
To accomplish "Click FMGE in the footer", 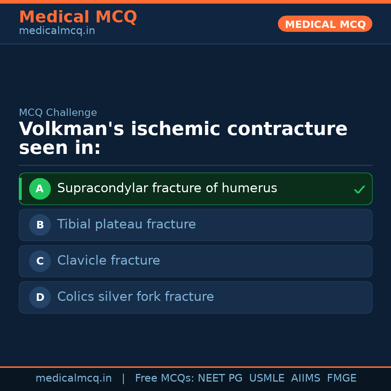I will click(x=341, y=378).
